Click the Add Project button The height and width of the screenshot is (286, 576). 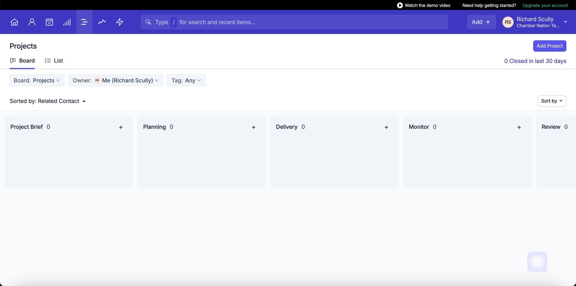click(x=550, y=46)
